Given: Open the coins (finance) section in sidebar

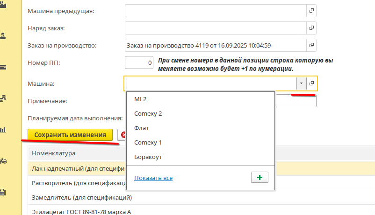Looking at the screenshot, I should (3, 98).
